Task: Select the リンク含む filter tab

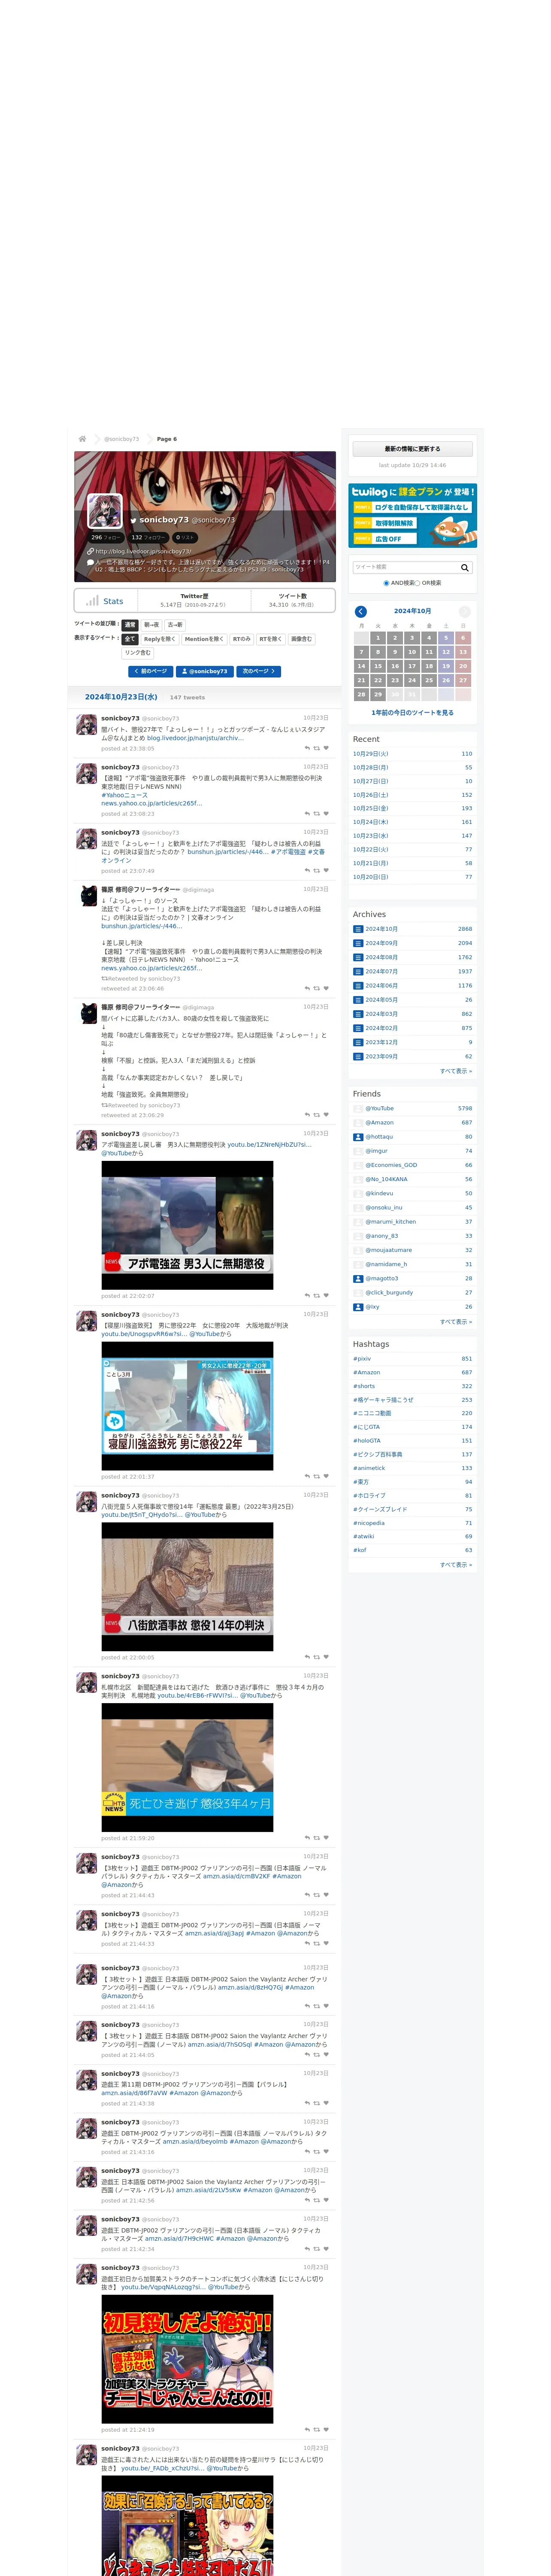Action: [x=138, y=653]
